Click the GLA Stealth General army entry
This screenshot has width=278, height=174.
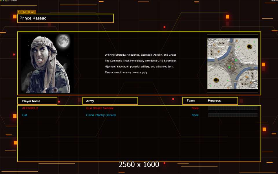click(x=100, y=108)
